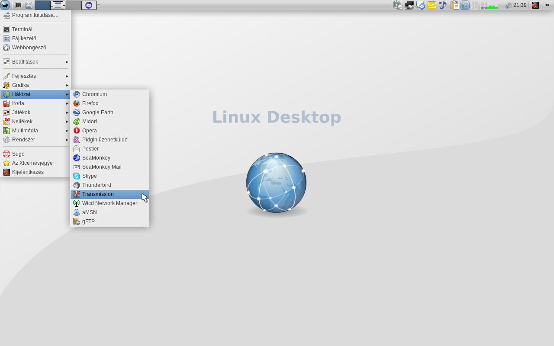Choose Program futtatása… menu entry

tap(35, 15)
